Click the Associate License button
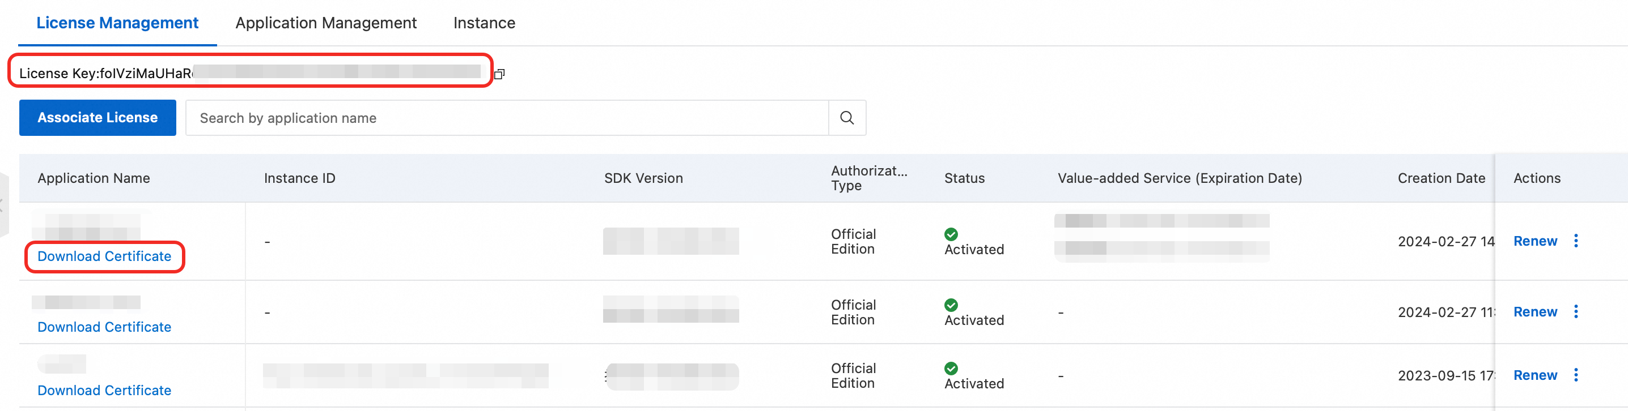The height and width of the screenshot is (411, 1628). pyautogui.click(x=97, y=117)
